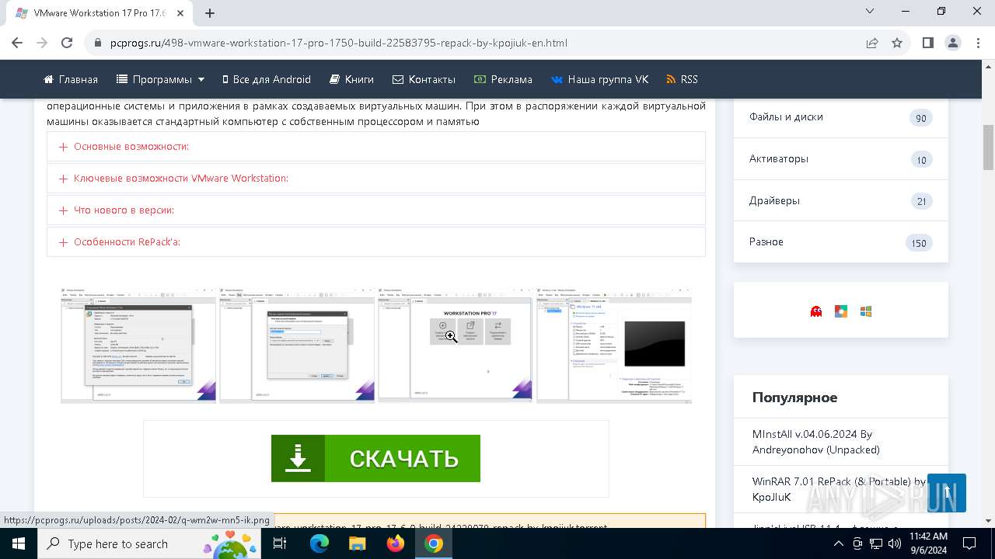The height and width of the screenshot is (559, 995).
Task: Open the Windows 11 VM screenshot thumbnail
Action: pos(614,345)
